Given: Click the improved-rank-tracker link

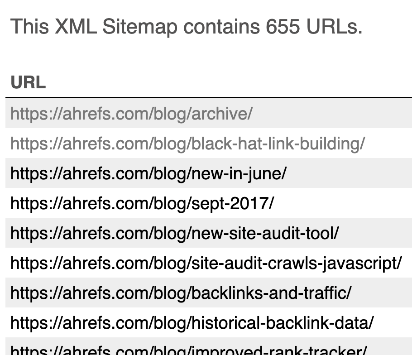Looking at the screenshot, I should [x=188, y=350].
